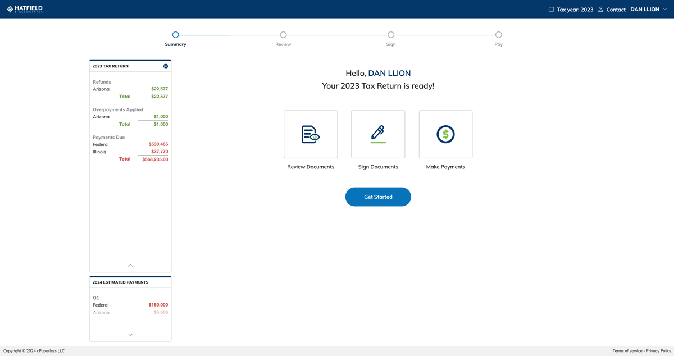Click the Review step circle on the stepper
The width and height of the screenshot is (674, 356).
(x=283, y=34)
